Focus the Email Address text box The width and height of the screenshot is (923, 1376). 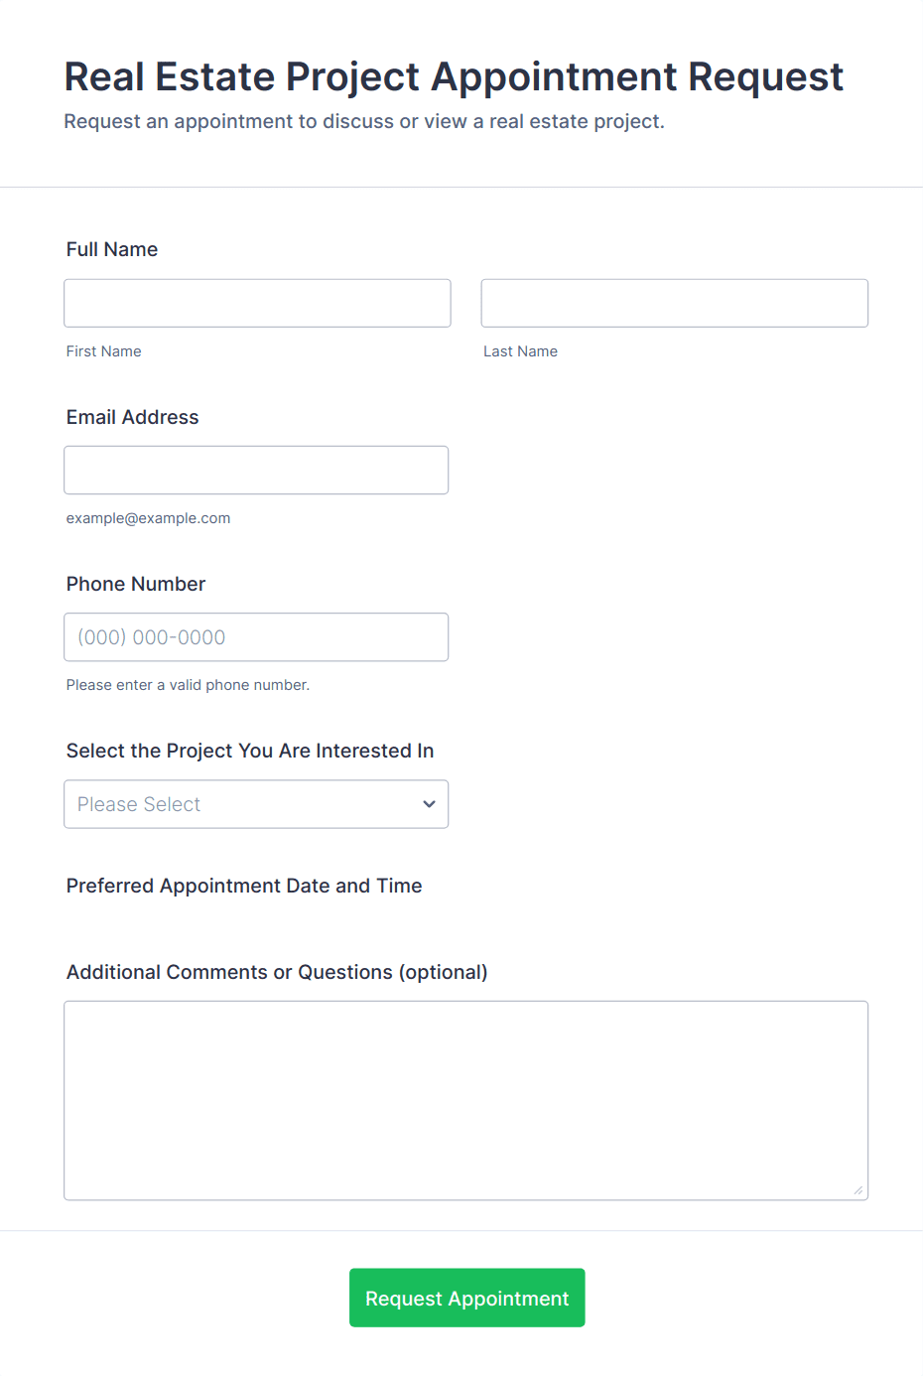coord(256,470)
